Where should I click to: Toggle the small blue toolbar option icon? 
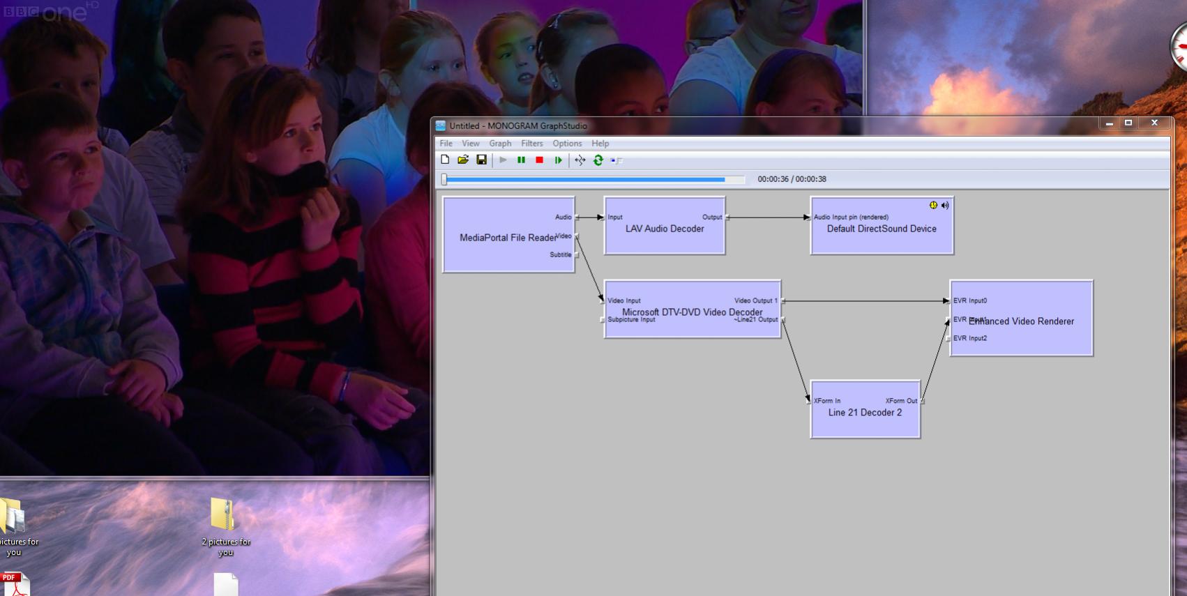[x=617, y=160]
